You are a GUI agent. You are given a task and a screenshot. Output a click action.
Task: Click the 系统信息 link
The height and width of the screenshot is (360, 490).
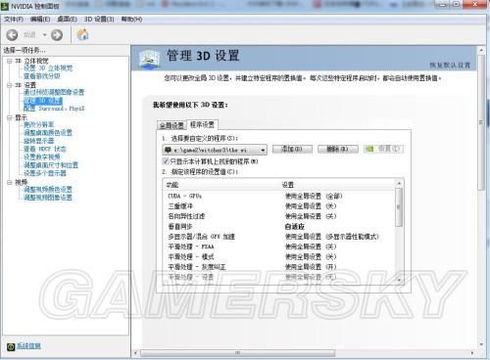click(28, 346)
